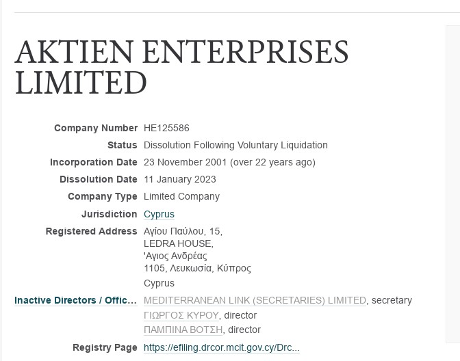
Task: Click the incorporation date 23 November 2001
Action: 185,162
